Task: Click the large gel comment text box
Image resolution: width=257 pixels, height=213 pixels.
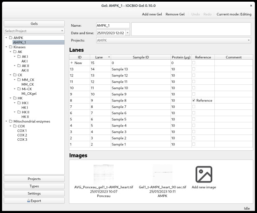Action: coord(191,29)
